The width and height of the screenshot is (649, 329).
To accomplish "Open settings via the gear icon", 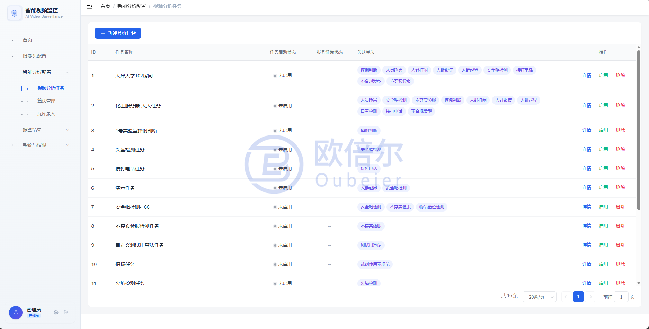I will pyautogui.click(x=56, y=312).
